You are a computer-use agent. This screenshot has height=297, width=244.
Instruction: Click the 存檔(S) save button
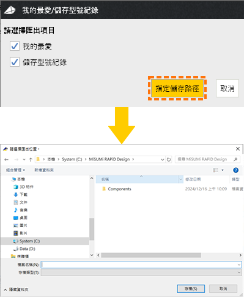click(x=191, y=288)
